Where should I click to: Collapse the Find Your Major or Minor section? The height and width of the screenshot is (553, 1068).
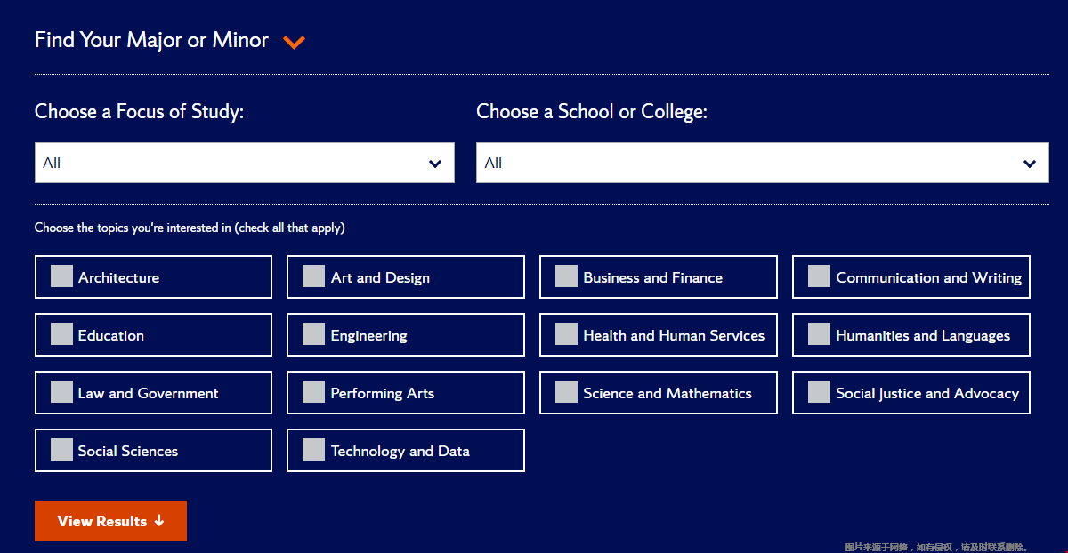294,42
